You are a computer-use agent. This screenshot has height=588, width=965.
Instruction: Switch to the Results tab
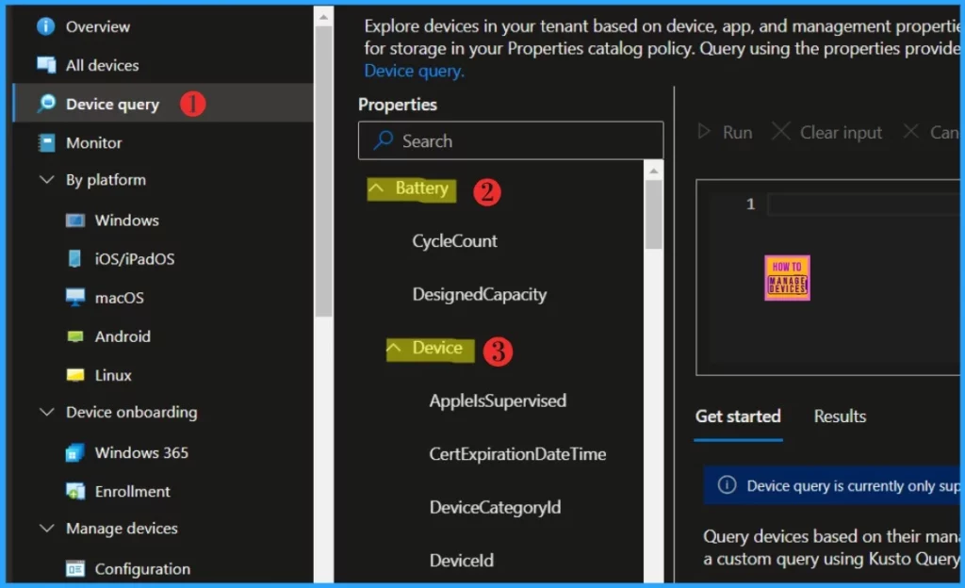tap(839, 416)
